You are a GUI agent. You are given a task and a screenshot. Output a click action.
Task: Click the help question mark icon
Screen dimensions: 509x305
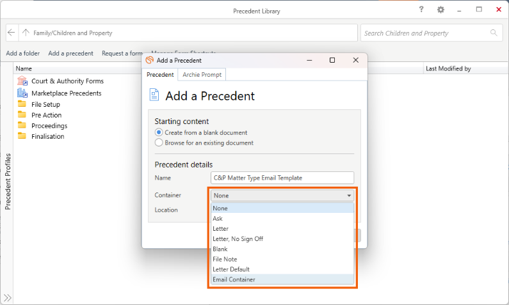point(421,10)
